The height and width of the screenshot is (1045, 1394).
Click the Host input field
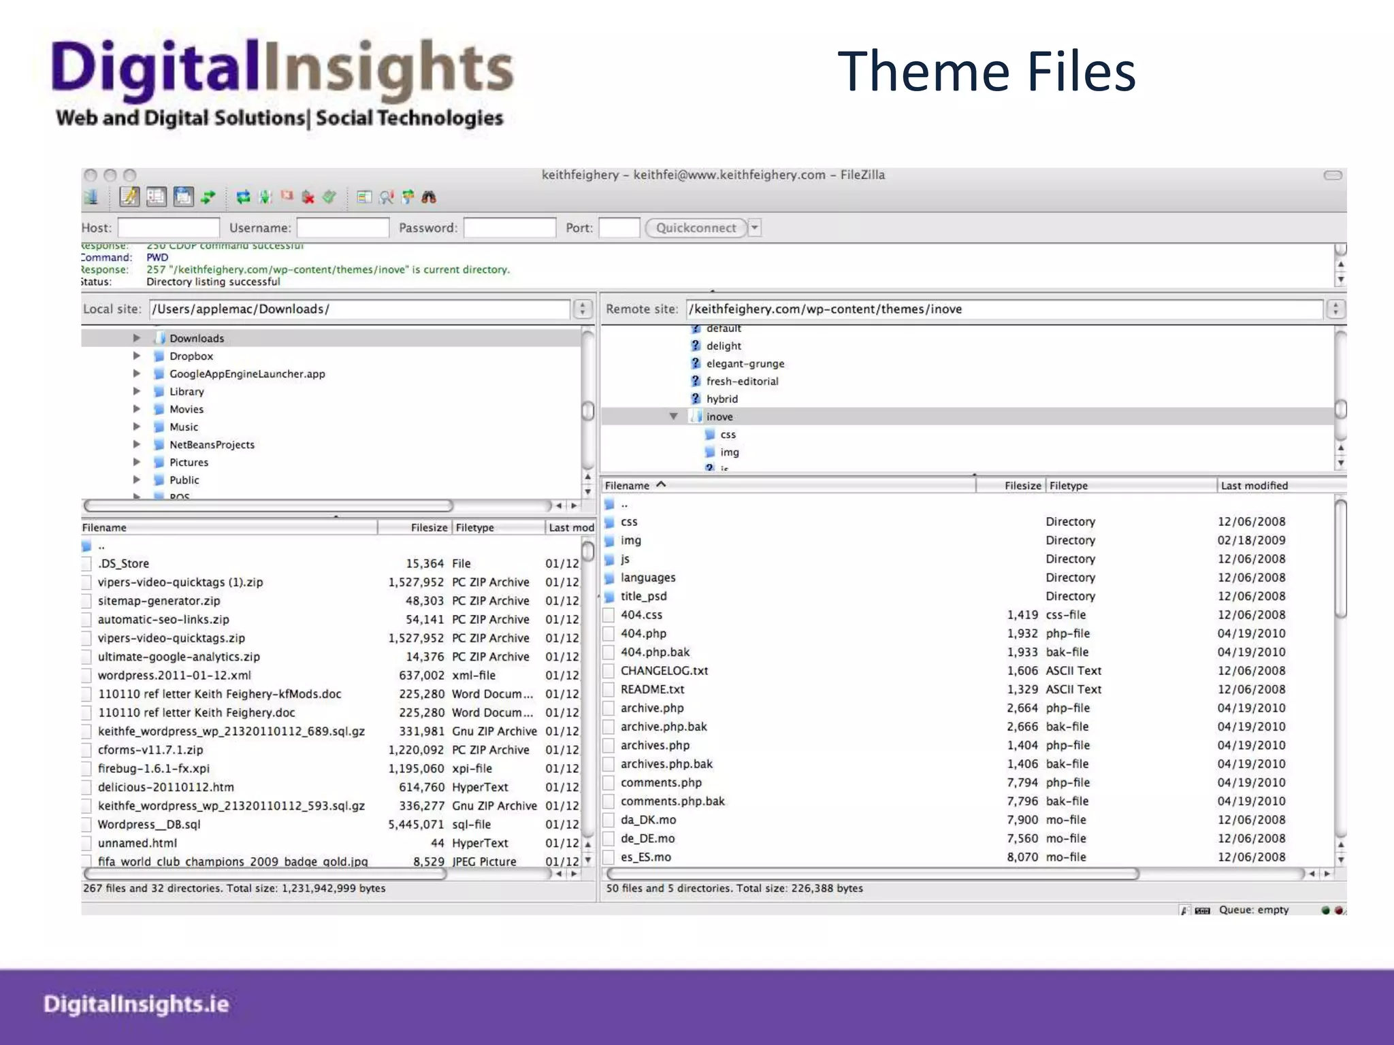coord(169,228)
